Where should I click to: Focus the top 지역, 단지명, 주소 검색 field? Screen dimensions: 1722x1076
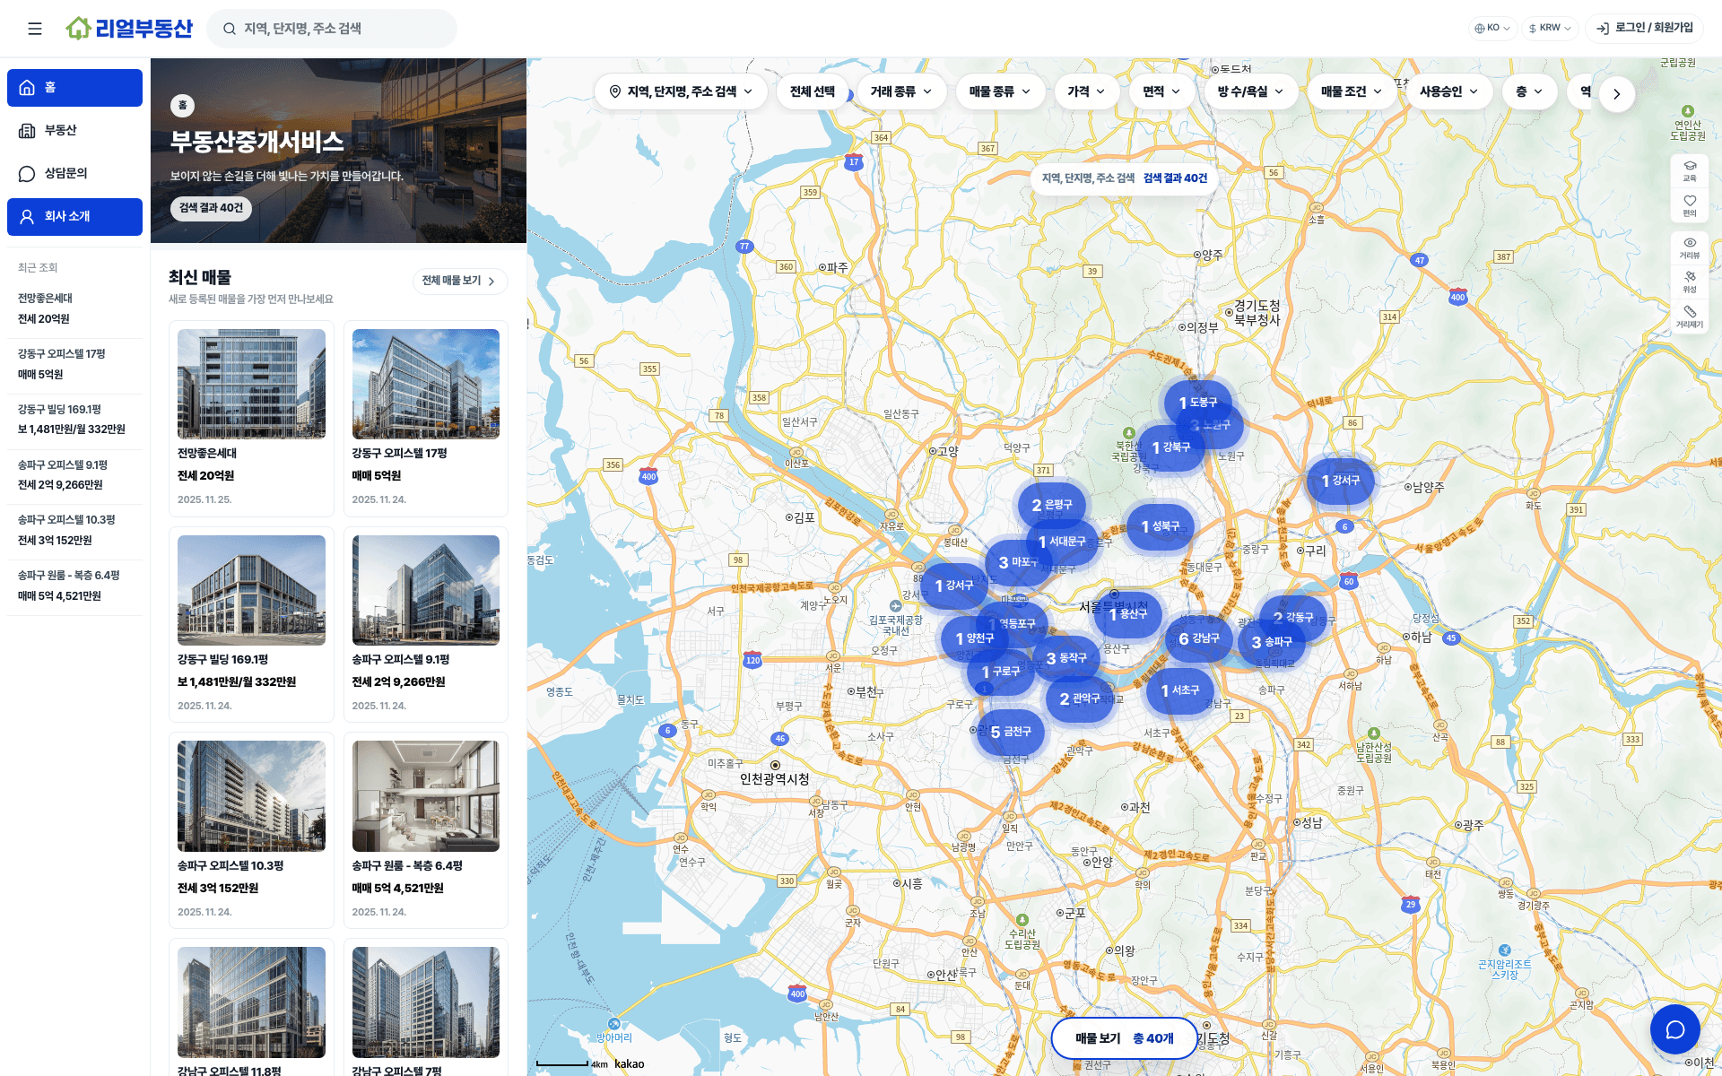pos(332,29)
